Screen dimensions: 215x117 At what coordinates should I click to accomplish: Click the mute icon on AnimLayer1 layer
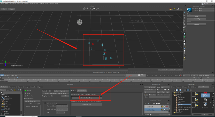point(167,107)
